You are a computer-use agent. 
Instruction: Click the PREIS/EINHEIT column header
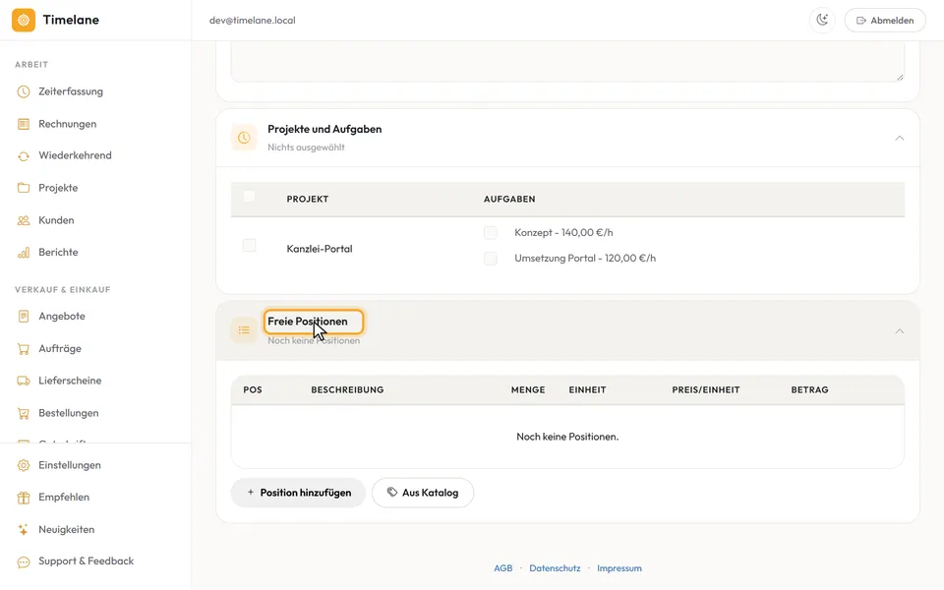click(706, 390)
